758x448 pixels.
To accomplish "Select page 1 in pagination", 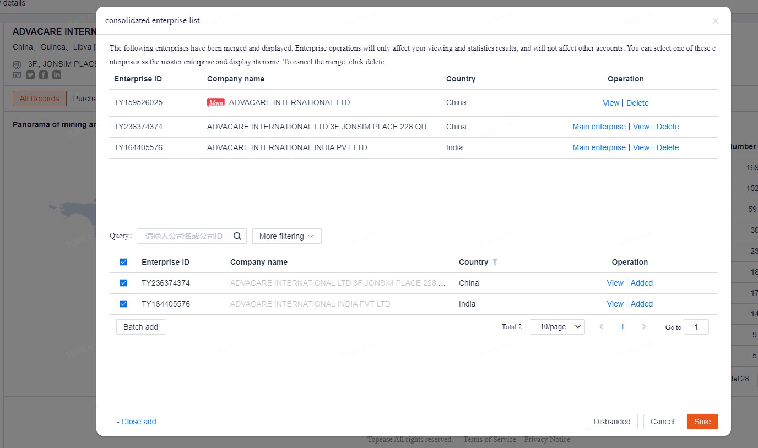I will click(622, 327).
